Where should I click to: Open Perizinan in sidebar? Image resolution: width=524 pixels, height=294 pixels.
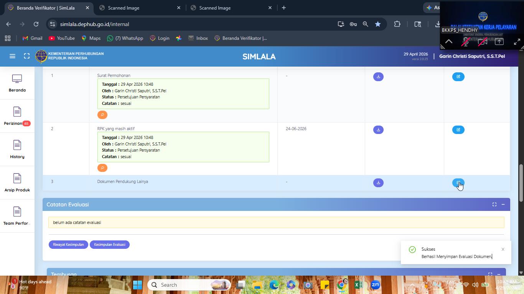17,116
